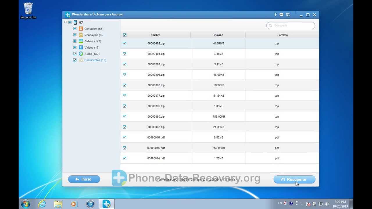Viewport: 372px width, 209px height.
Task: Click the power plug tray icon
Action: tap(314, 204)
